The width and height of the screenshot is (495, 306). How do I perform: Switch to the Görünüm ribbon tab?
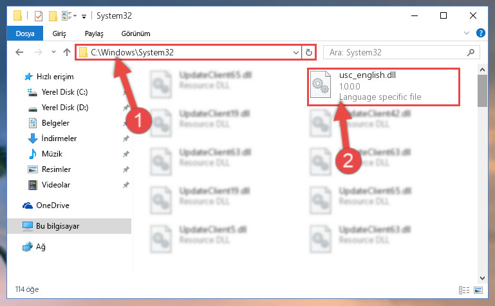(x=136, y=33)
